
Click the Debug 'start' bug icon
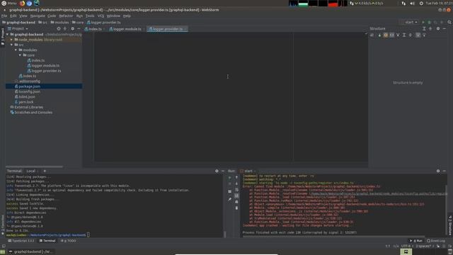click(430, 22)
